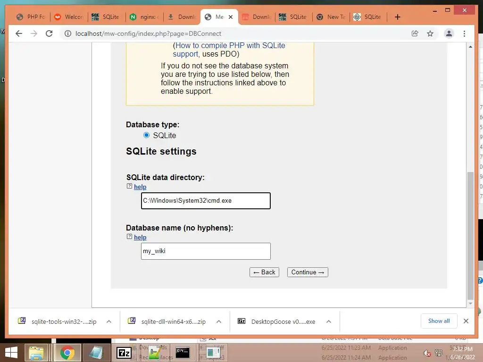Open 7-Zip from taskbar
Screen dimensions: 483x362
coord(124,353)
